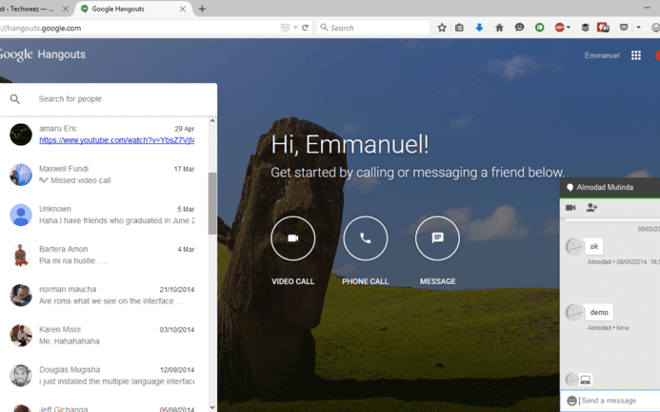Click the green circular extension icon
The height and width of the screenshot is (412, 660).
(539, 28)
